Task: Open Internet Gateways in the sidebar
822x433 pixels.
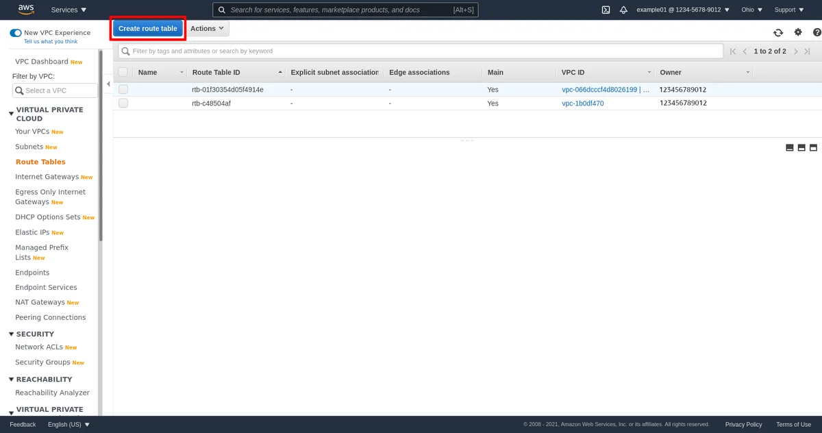Action: [47, 177]
